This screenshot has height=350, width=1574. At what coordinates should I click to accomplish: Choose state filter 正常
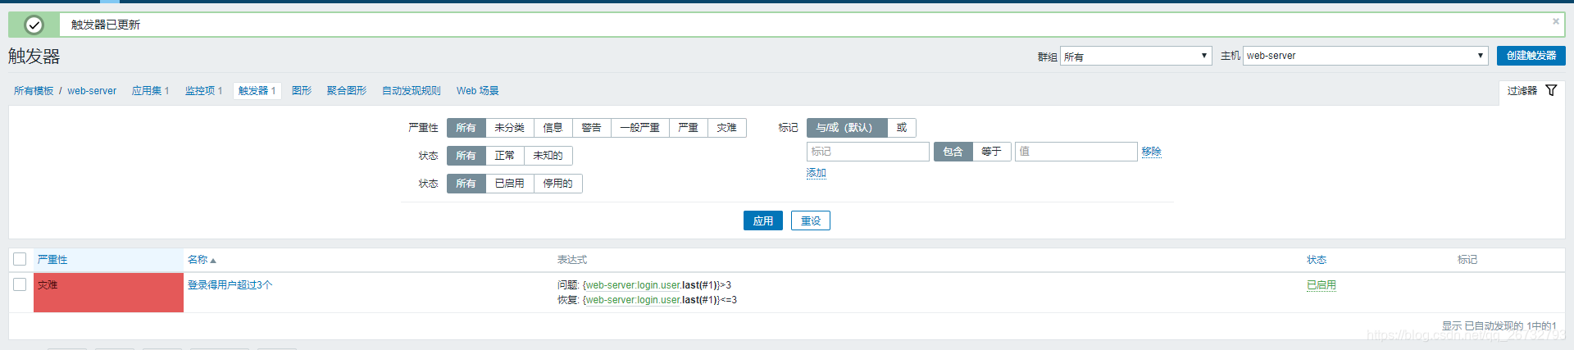[x=504, y=156]
